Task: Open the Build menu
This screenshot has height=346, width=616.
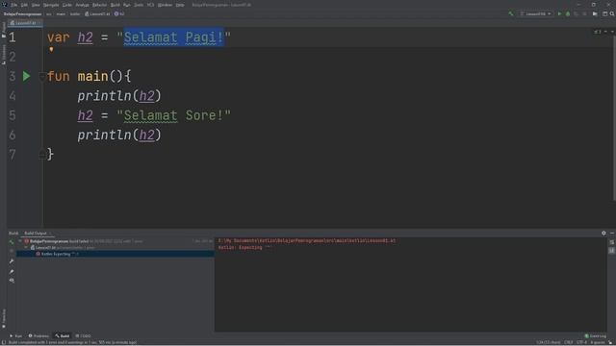Action: click(x=115, y=5)
